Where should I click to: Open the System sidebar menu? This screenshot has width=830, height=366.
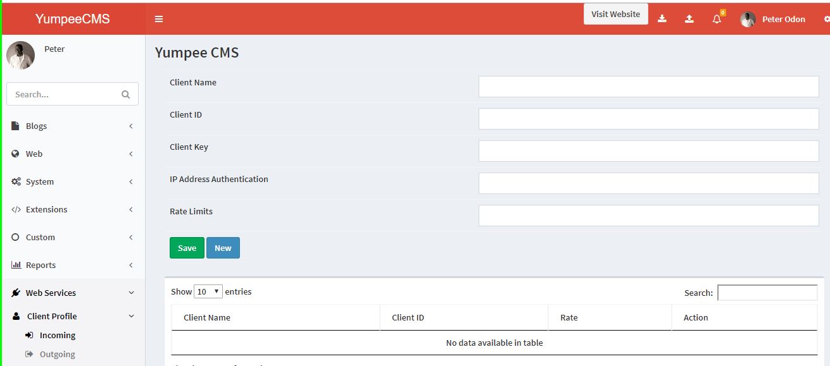73,181
